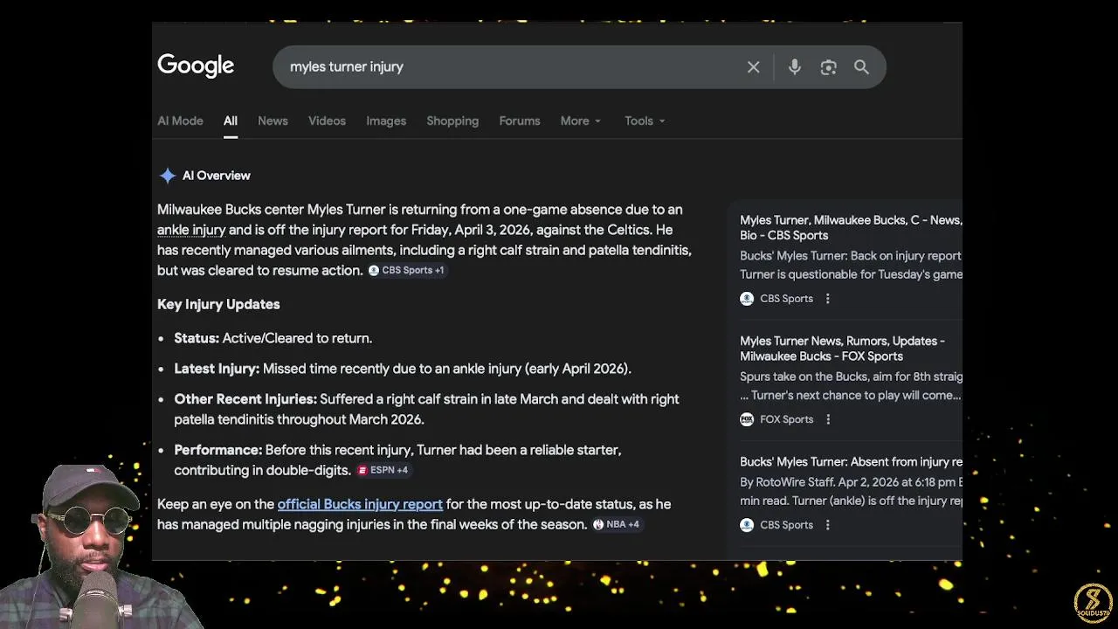The width and height of the screenshot is (1118, 629).
Task: Start voice search with microphone icon
Action: pos(794,67)
